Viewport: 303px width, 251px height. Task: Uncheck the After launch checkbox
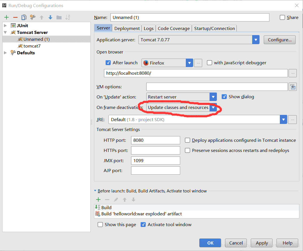[x=108, y=63]
